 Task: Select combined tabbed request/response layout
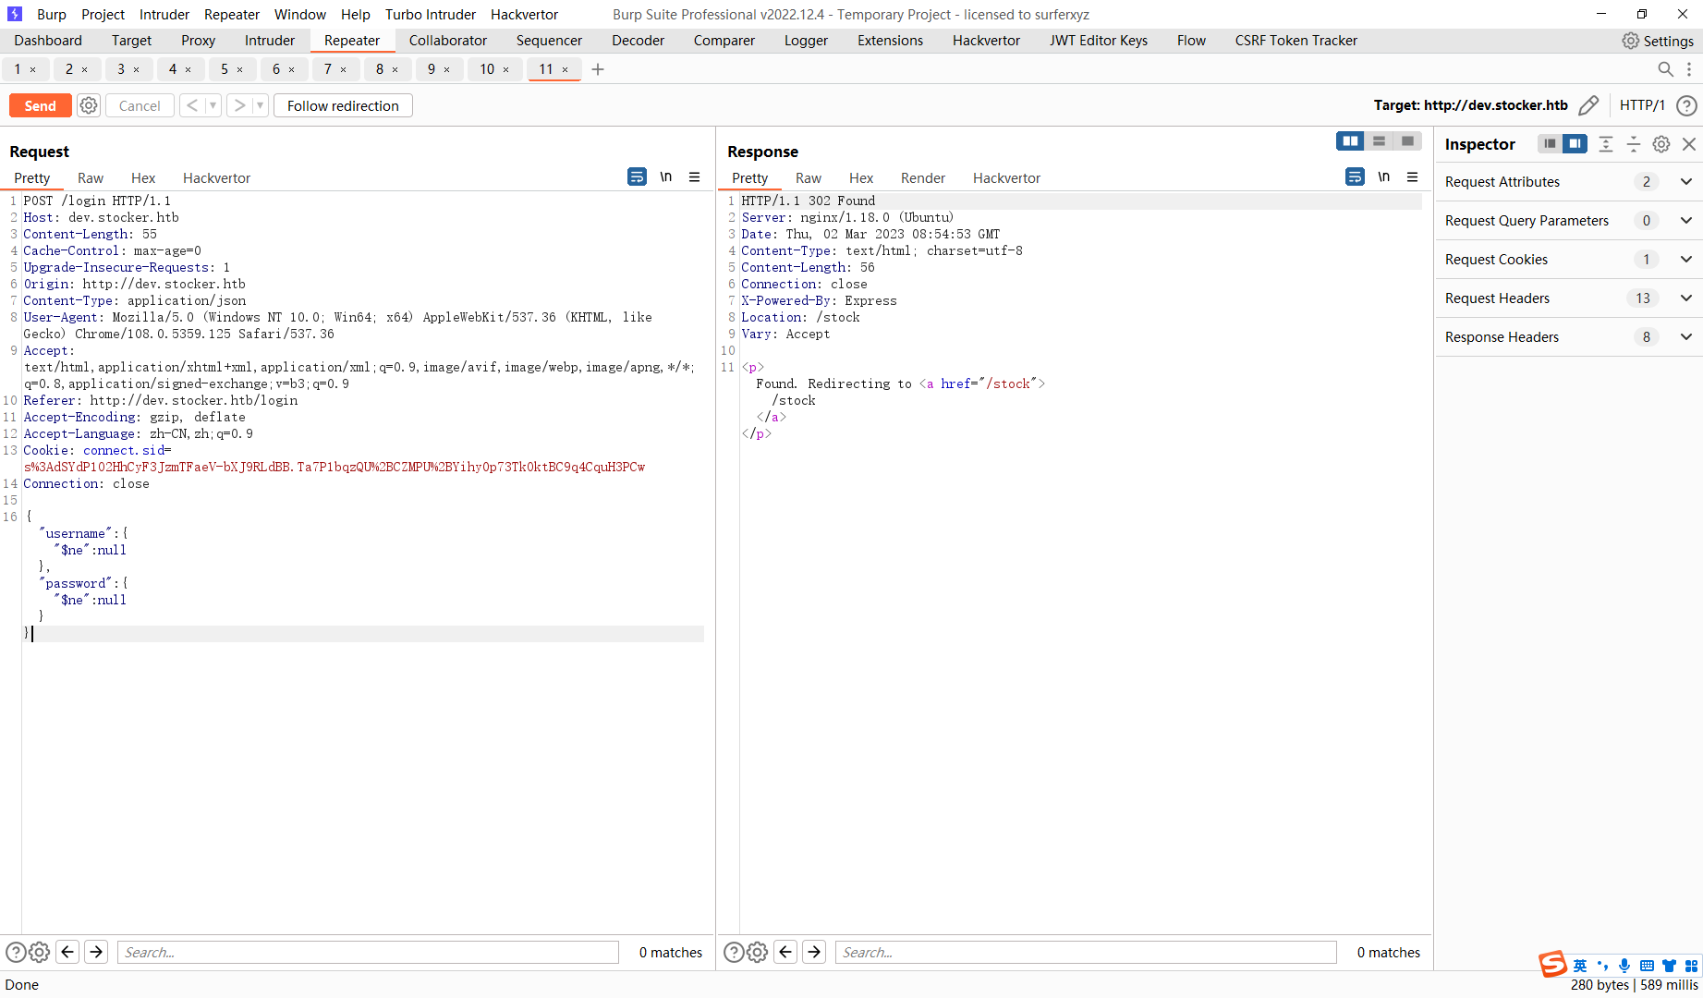(1407, 140)
